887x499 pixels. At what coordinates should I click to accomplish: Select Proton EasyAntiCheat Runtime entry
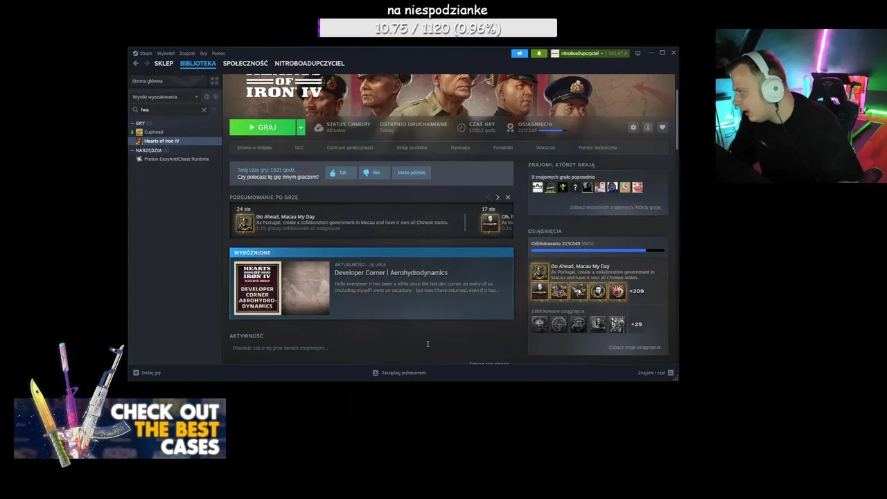(x=176, y=159)
